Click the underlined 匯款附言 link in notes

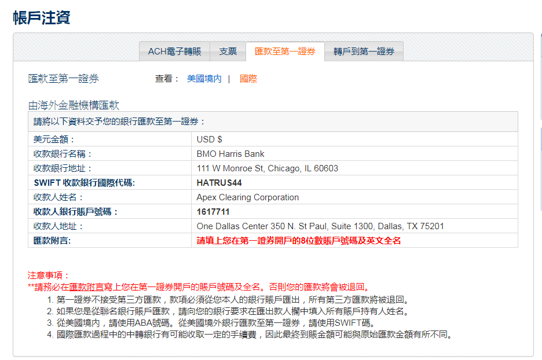[86, 287]
